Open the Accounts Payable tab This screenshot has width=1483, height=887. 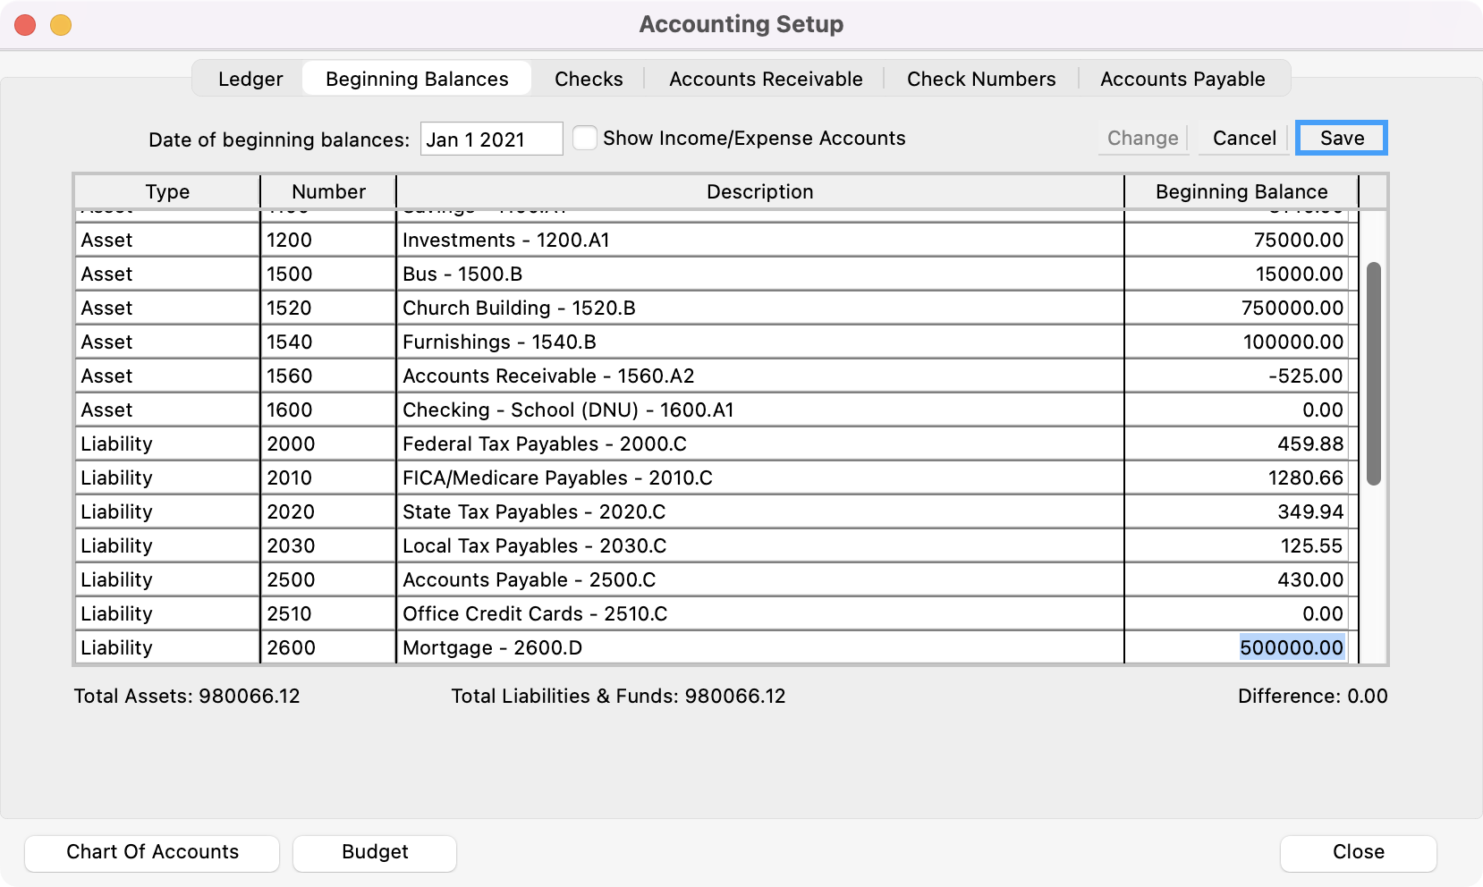1182,79
